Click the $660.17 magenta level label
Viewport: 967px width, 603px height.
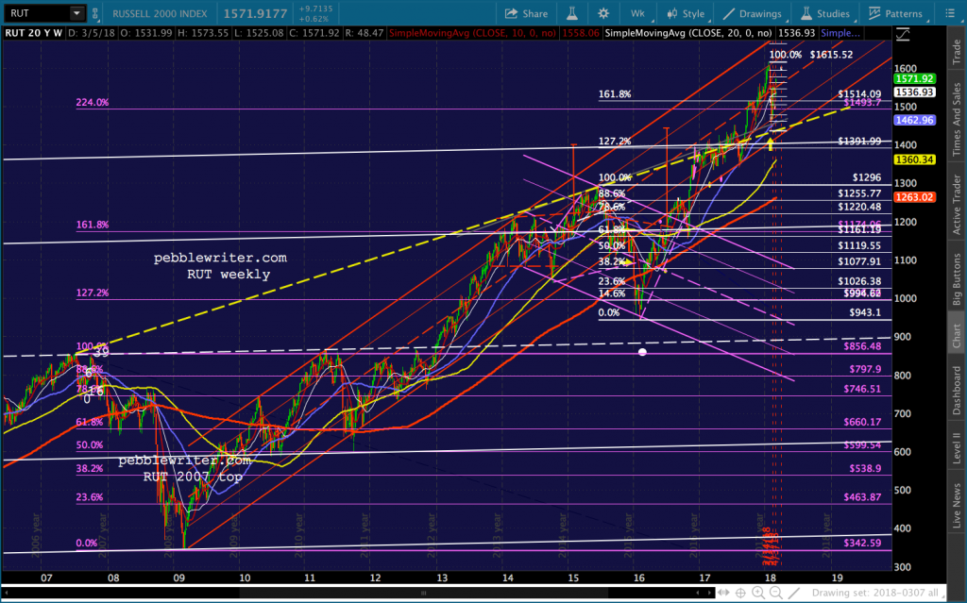click(x=862, y=423)
